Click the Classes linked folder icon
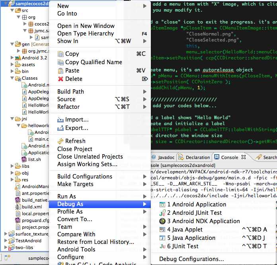This screenshot has height=265, width=277. (x=18, y=78)
